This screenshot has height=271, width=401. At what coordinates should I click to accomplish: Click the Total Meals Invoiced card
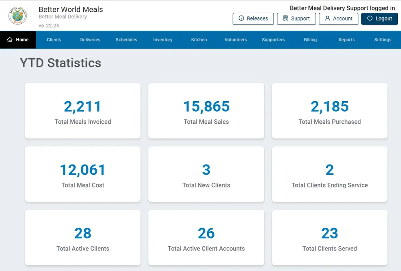click(83, 111)
